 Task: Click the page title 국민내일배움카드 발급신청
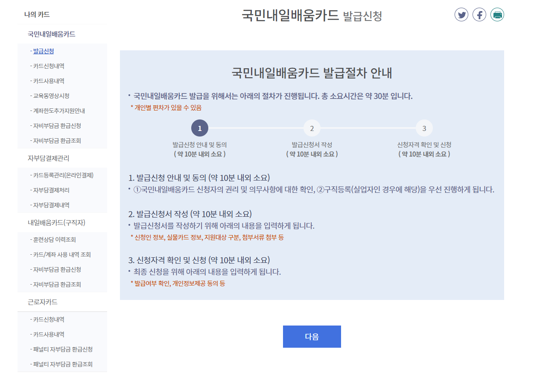(312, 15)
